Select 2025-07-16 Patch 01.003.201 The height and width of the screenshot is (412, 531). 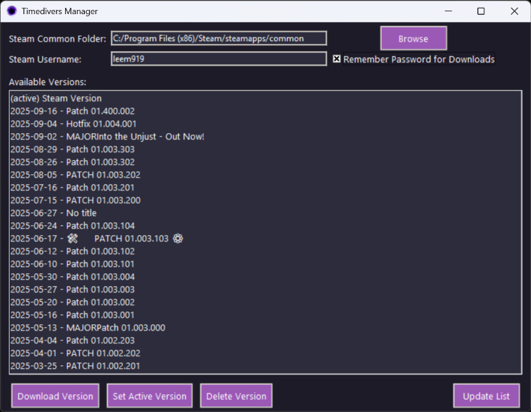coord(265,188)
